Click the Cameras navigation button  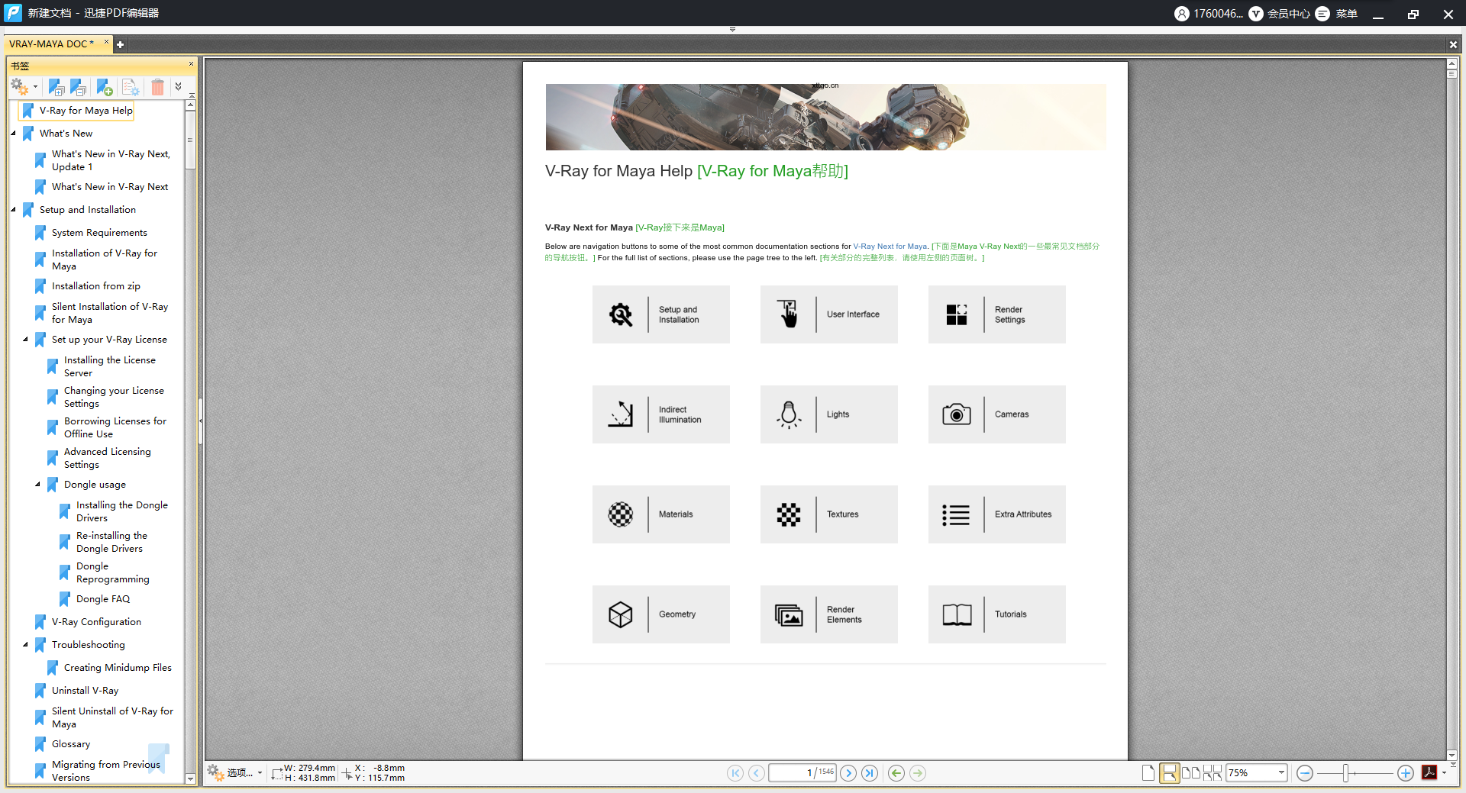997,414
